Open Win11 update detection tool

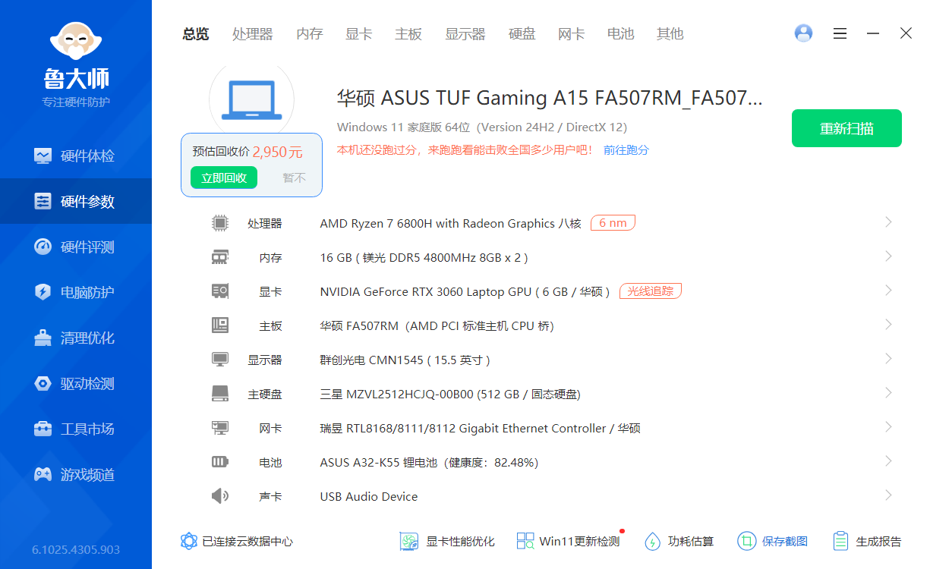[569, 541]
